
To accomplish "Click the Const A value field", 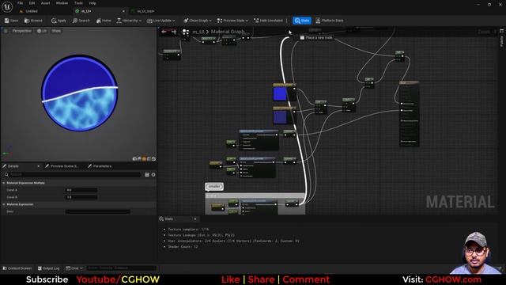I will 81,190.
